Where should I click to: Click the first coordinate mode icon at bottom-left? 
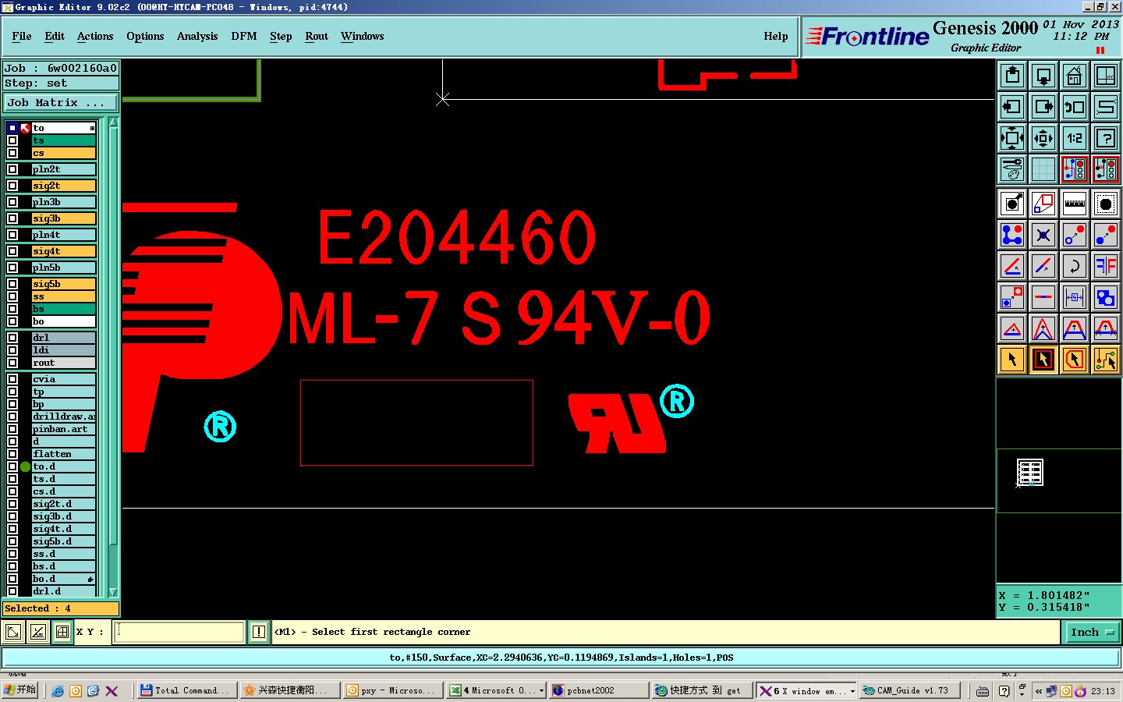pyautogui.click(x=13, y=632)
